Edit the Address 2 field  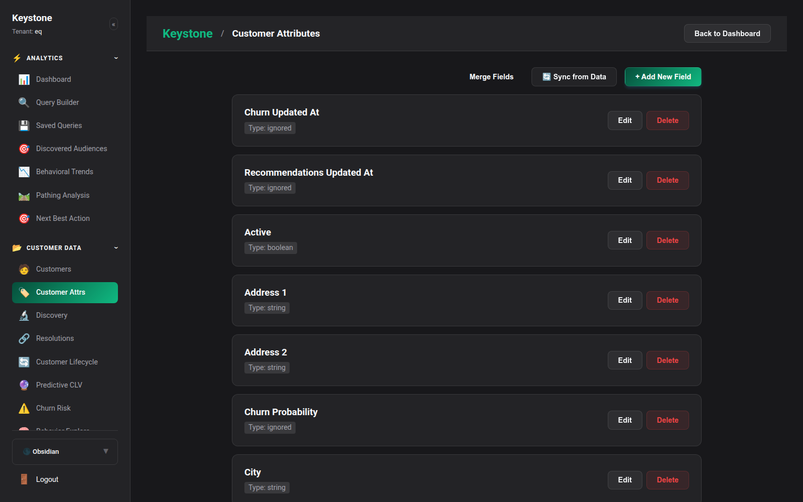click(x=625, y=360)
